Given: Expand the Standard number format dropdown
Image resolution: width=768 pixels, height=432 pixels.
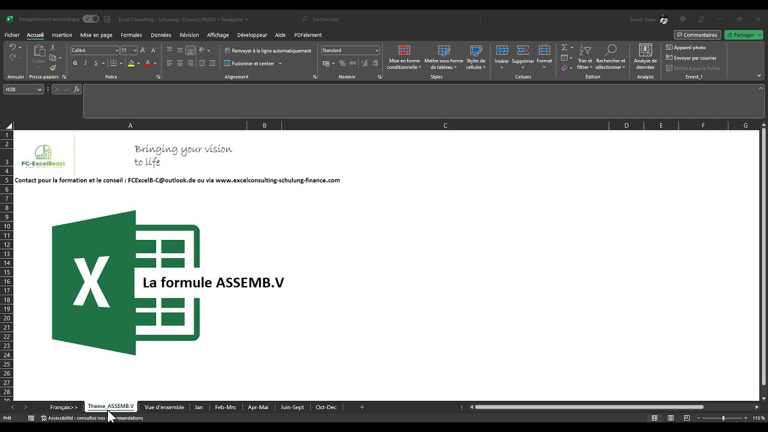Looking at the screenshot, I should tap(377, 50).
